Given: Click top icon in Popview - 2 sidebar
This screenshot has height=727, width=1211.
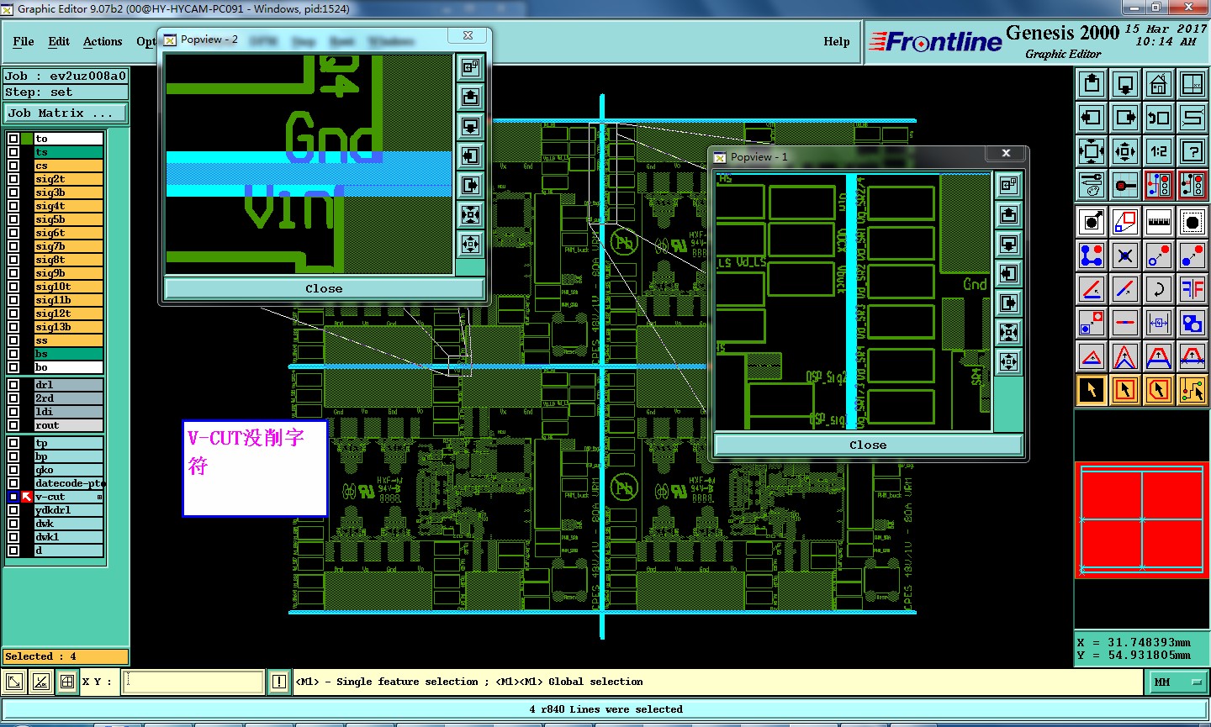Looking at the screenshot, I should [x=471, y=67].
